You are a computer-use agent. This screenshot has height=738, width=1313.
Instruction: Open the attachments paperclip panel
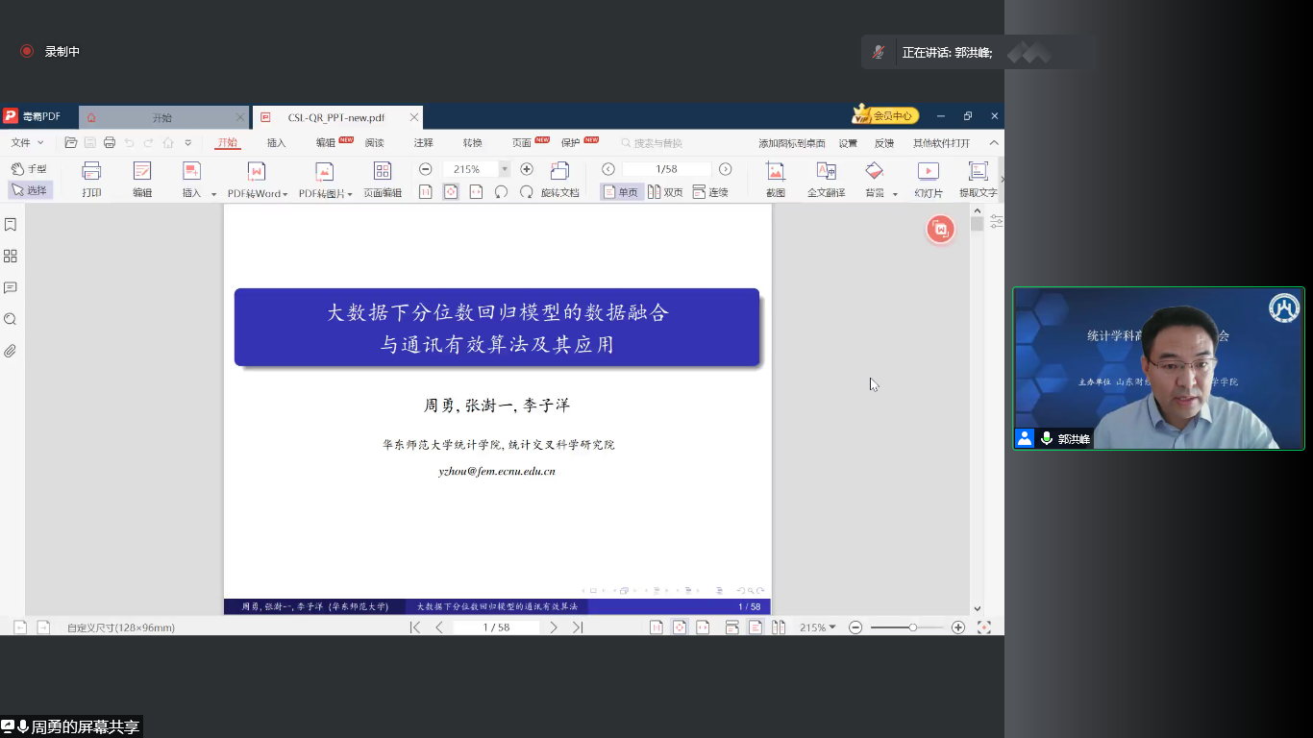point(11,351)
